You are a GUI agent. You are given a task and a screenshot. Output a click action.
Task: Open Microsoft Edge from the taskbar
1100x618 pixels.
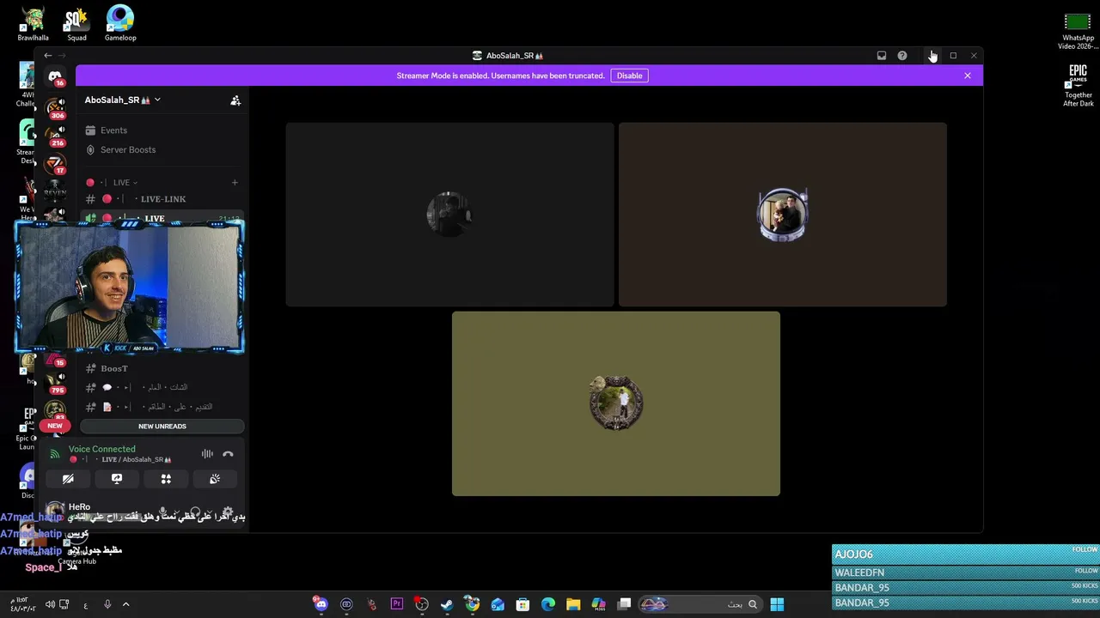[548, 604]
